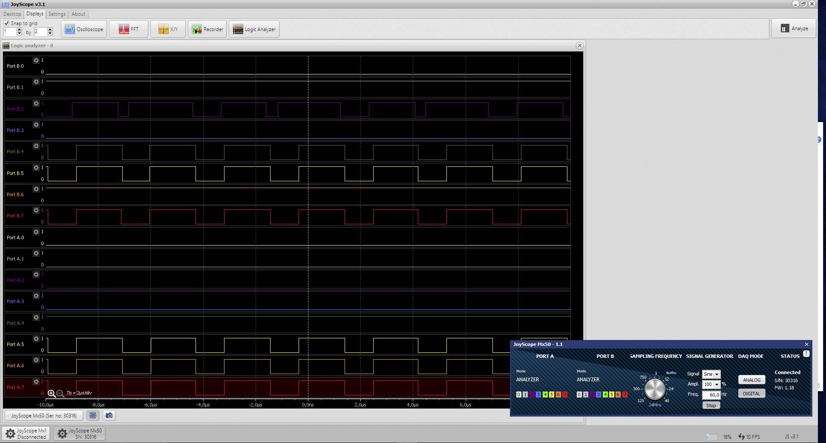This screenshot has width=826, height=443.
Task: Open the Signal waveform dropdown showing Sine
Action: [x=711, y=374]
